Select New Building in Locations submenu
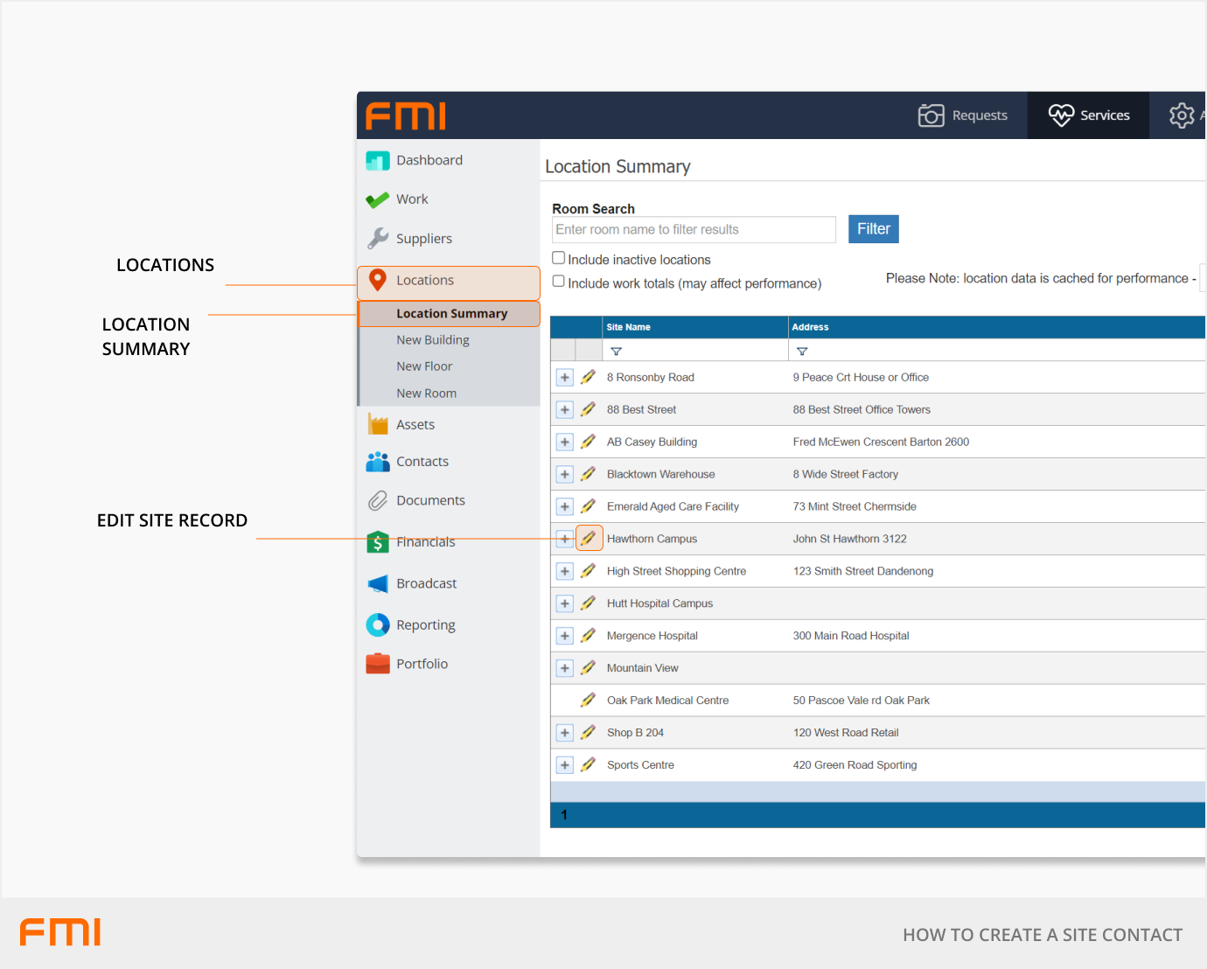Image resolution: width=1207 pixels, height=969 pixels. pos(433,340)
